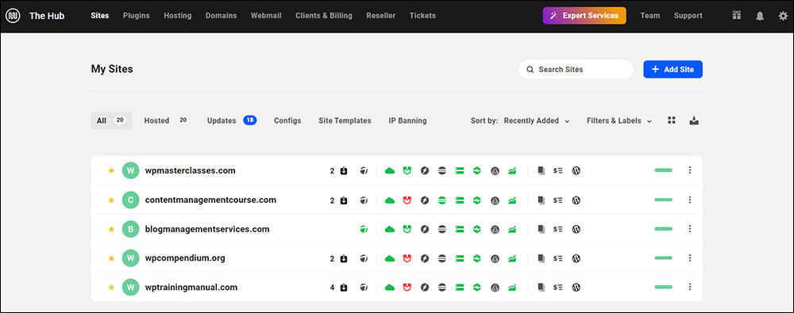794x313 pixels.
Task: Open the analytics chart icon for blogmanagementservices.com
Action: (x=512, y=229)
